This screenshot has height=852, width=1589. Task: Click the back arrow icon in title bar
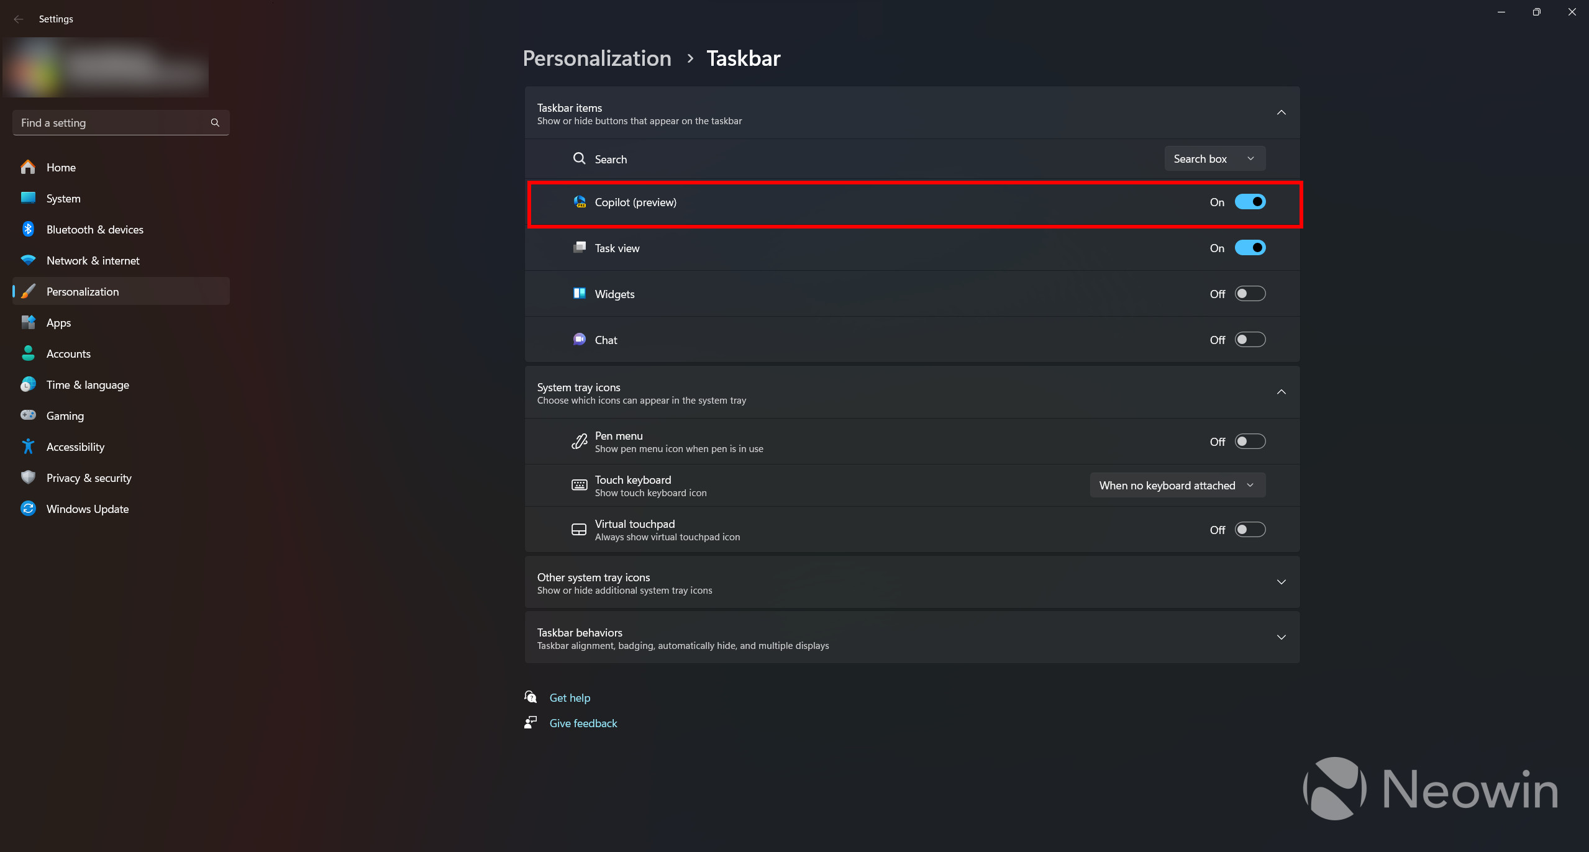(19, 19)
